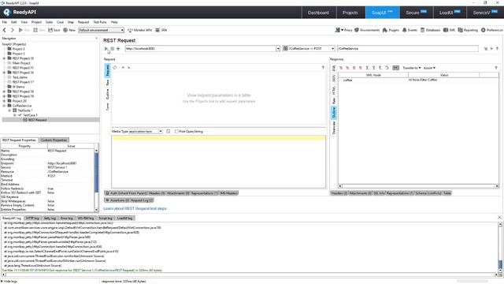Click the yellow request body editor area
The height and width of the screenshot is (284, 504).
coord(219,162)
